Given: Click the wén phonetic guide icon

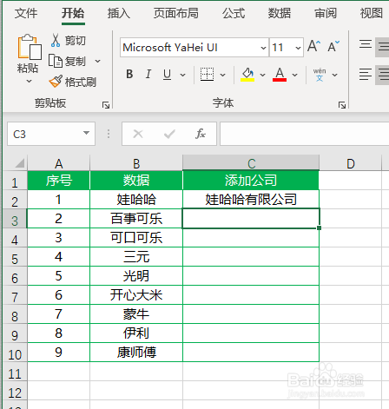Looking at the screenshot, I should pyautogui.click(x=320, y=75).
